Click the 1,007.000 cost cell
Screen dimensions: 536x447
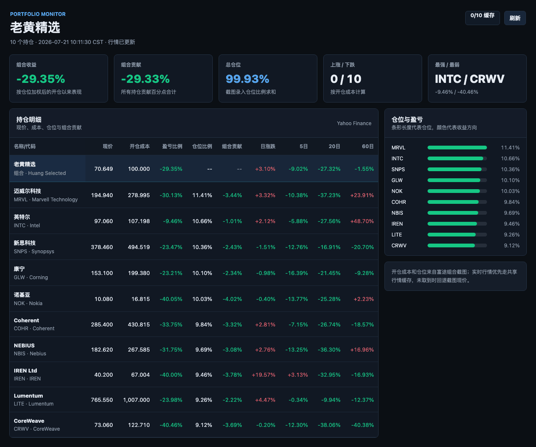[137, 400]
